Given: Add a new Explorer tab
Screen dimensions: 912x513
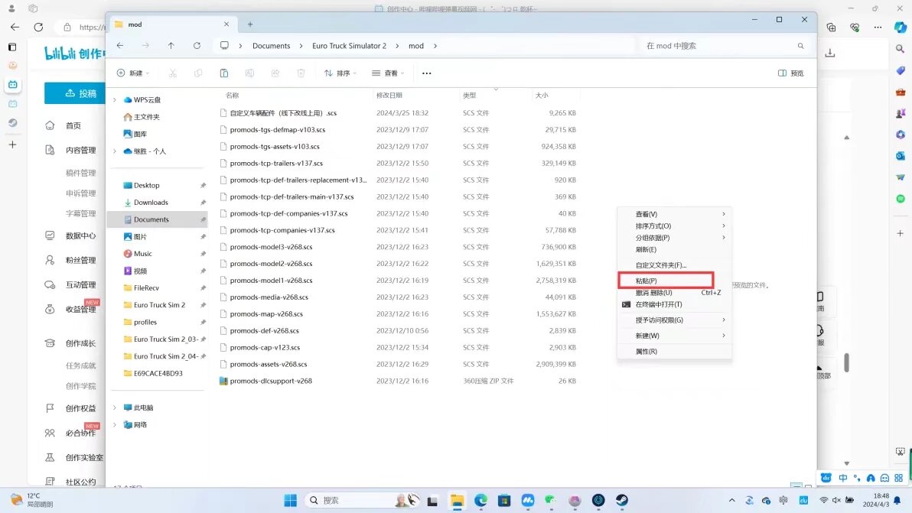Looking at the screenshot, I should tap(250, 24).
